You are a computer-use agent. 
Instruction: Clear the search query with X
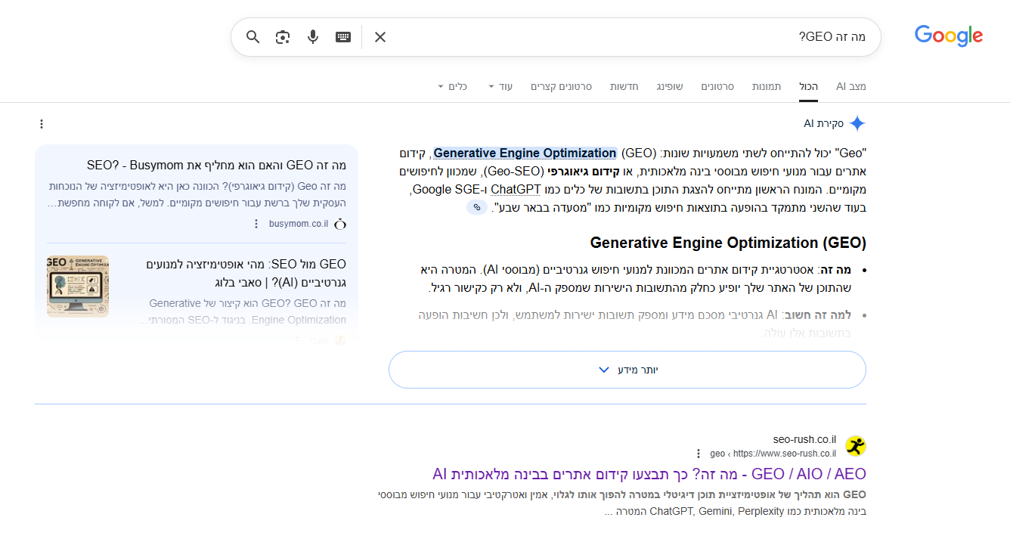pos(380,37)
